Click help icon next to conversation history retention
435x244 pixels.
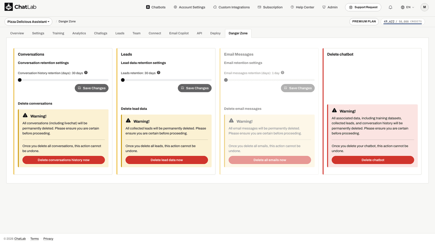(86, 73)
